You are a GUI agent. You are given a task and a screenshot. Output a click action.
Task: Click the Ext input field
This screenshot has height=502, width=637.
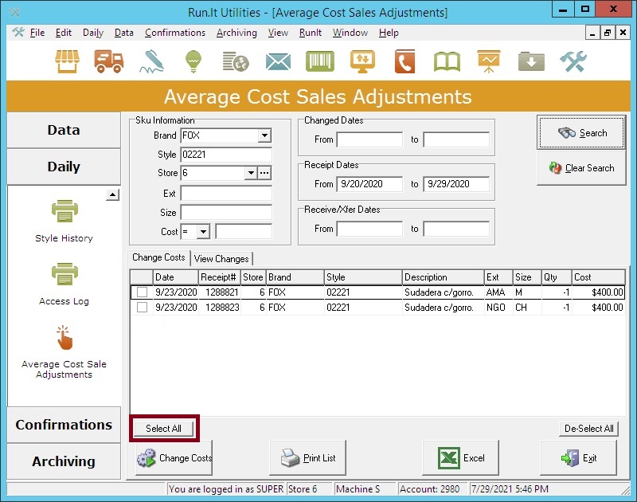[x=226, y=193]
